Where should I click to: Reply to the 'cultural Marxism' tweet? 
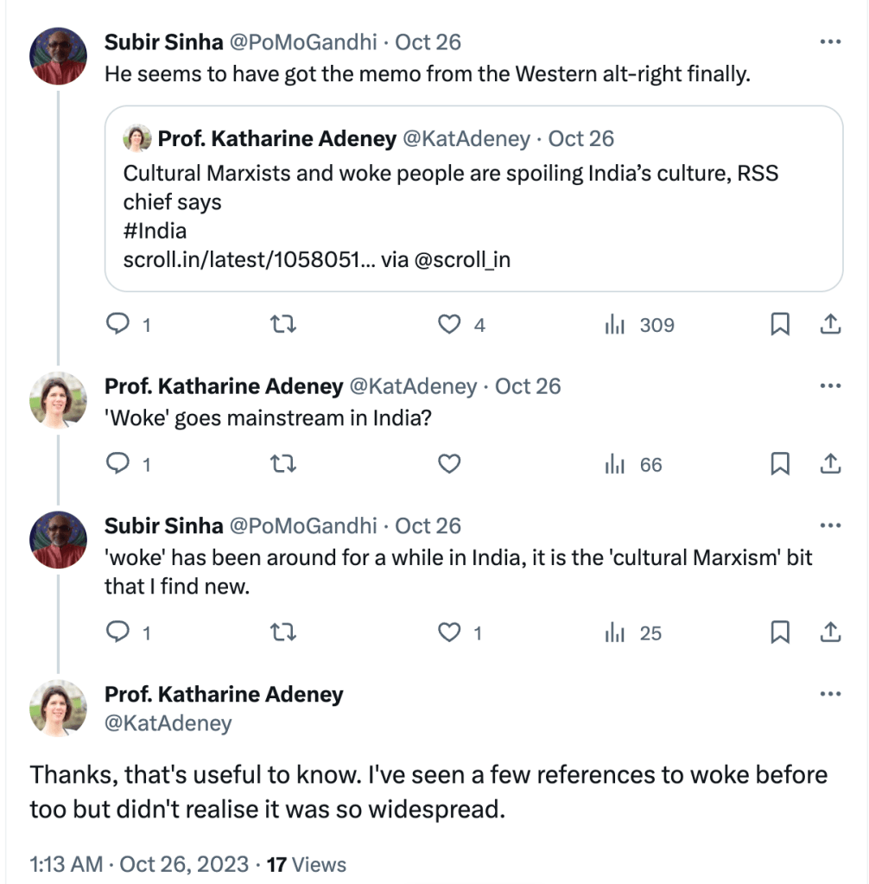[117, 633]
